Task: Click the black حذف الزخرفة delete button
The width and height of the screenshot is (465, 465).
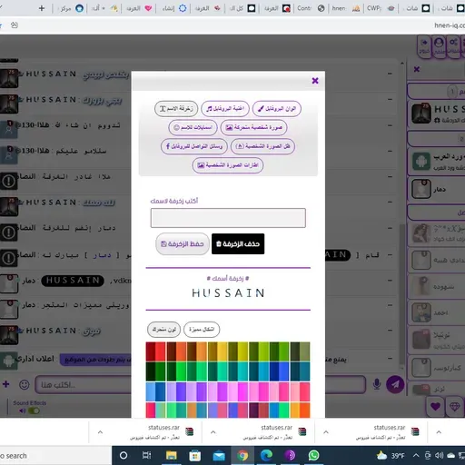Action: click(238, 243)
